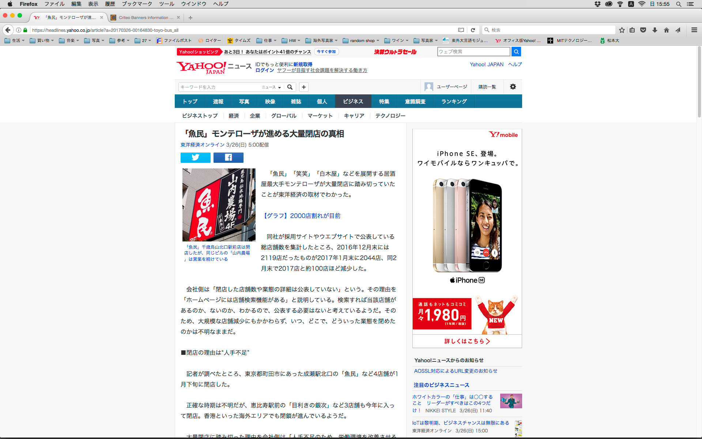The image size is (702, 439).
Task: Bookmark this page with the star icon
Action: pyautogui.click(x=622, y=30)
